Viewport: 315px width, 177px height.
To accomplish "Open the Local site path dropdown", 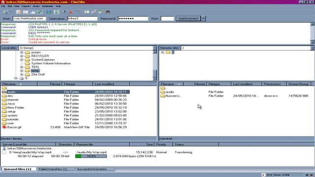I will (x=155, y=48).
